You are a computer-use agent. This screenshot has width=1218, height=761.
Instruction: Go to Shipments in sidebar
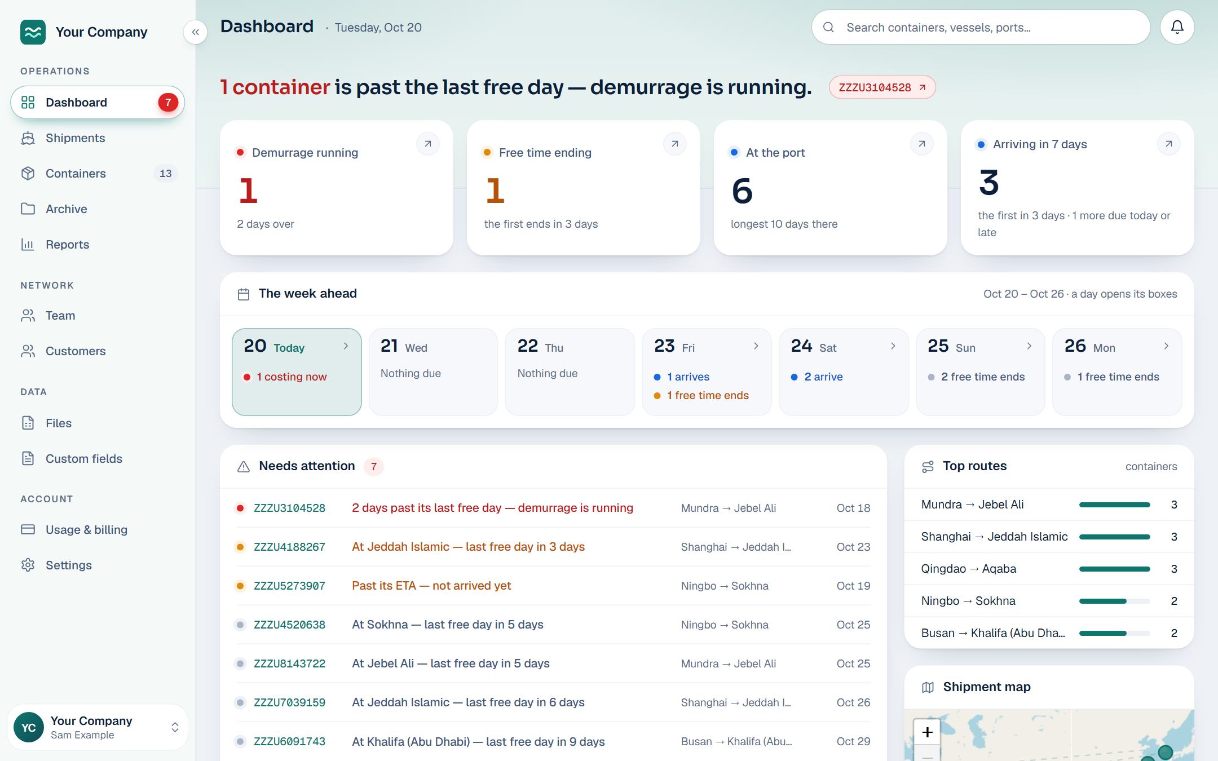[98, 138]
